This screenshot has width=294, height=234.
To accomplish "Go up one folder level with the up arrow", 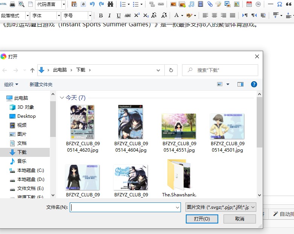I will point(32,70).
